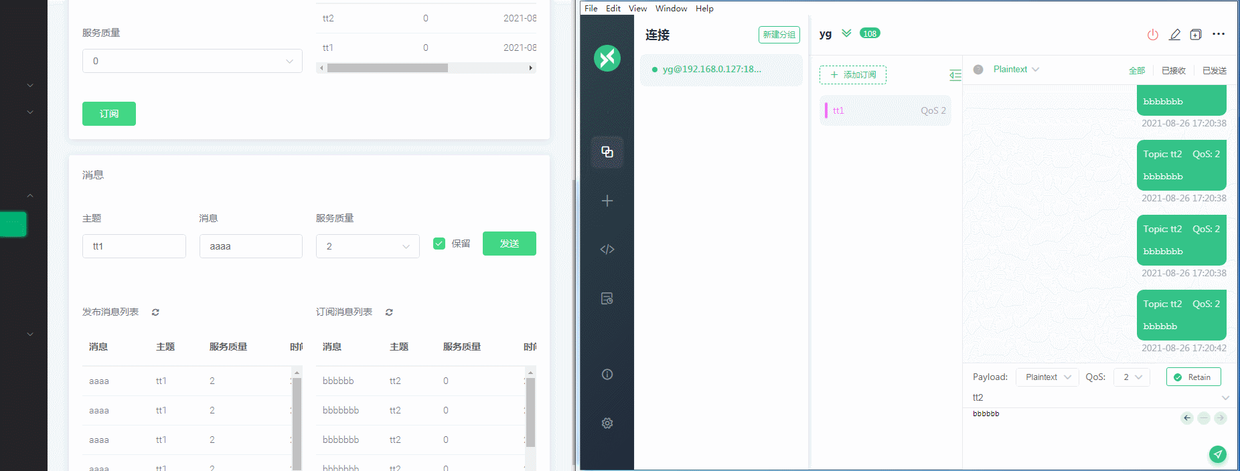
Task: Go to previous message with left arrow
Action: 1187,418
